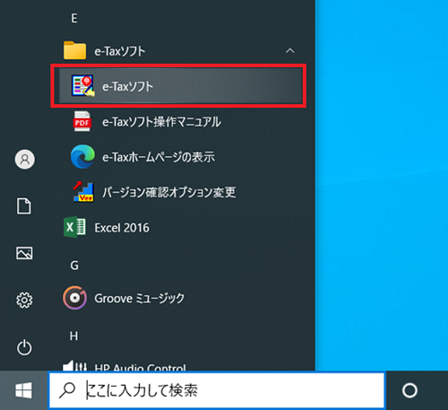Jump using the letter H header
The height and width of the screenshot is (410, 448).
click(x=73, y=336)
